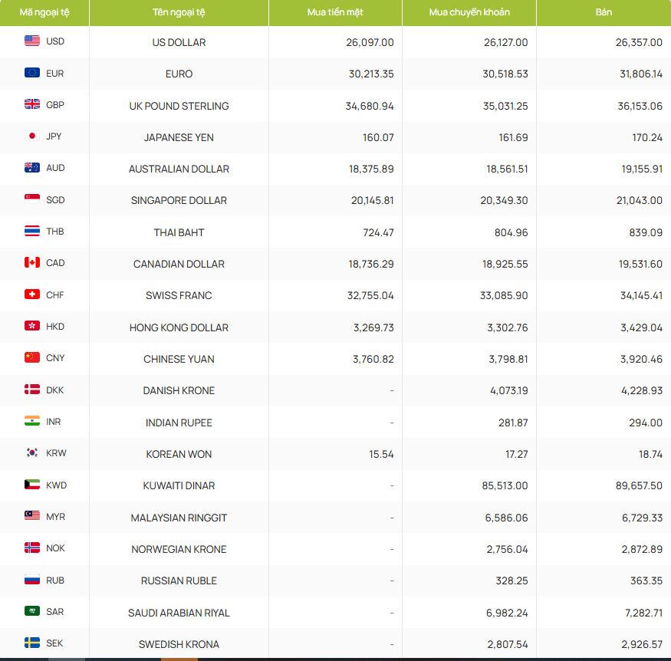The width and height of the screenshot is (671, 661).
Task: Select the USD sell rate 26,357.00
Action: pyautogui.click(x=638, y=42)
